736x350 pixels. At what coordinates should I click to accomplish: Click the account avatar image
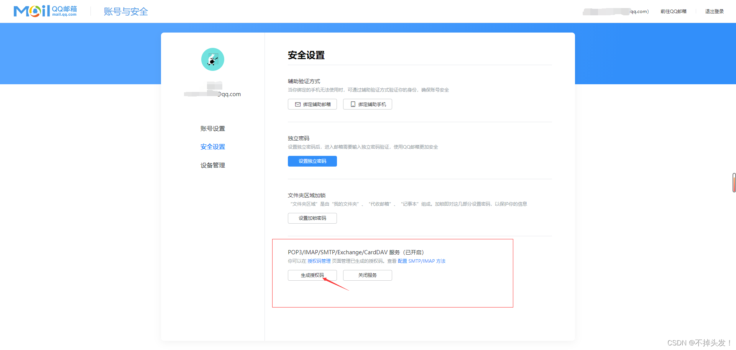[212, 59]
